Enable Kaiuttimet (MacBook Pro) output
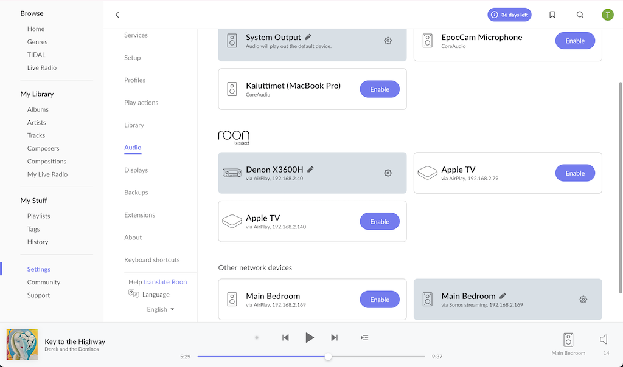 click(x=380, y=89)
